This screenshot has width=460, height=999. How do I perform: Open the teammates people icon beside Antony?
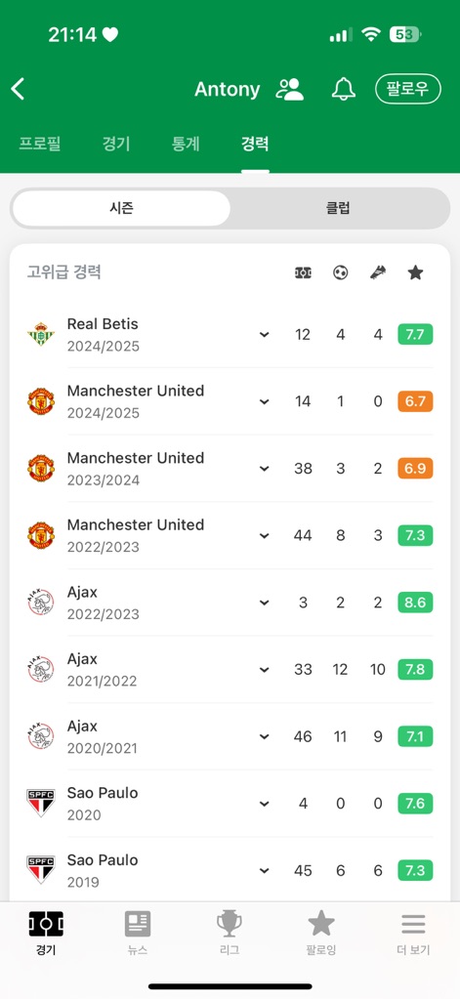point(290,89)
